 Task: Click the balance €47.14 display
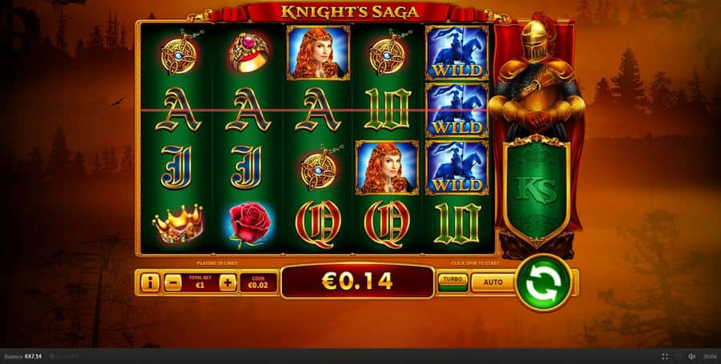click(23, 357)
